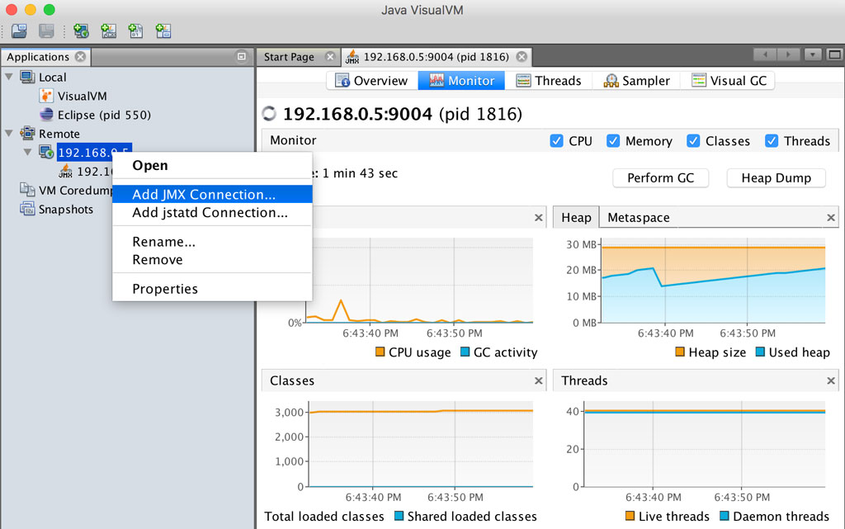Click the Load snapshot toolbar icon

click(19, 31)
